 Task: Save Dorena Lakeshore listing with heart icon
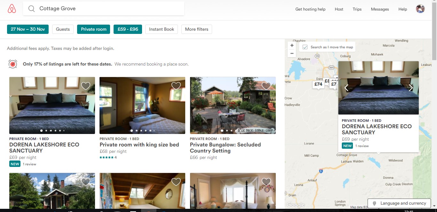point(85,86)
